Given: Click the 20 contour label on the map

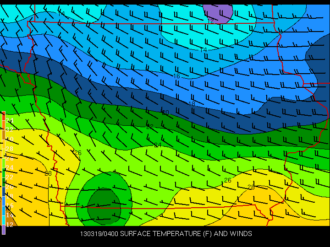Looking at the screenshot, I should coord(165,113).
